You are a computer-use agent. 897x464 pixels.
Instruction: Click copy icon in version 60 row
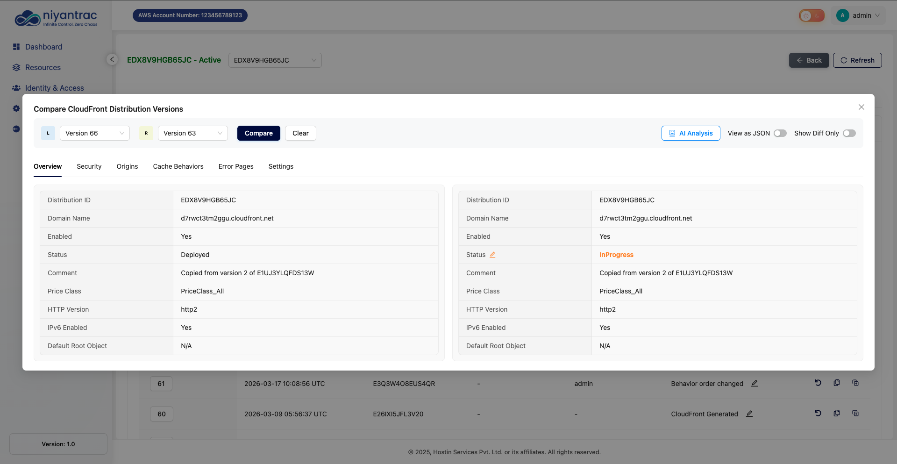(x=836, y=413)
